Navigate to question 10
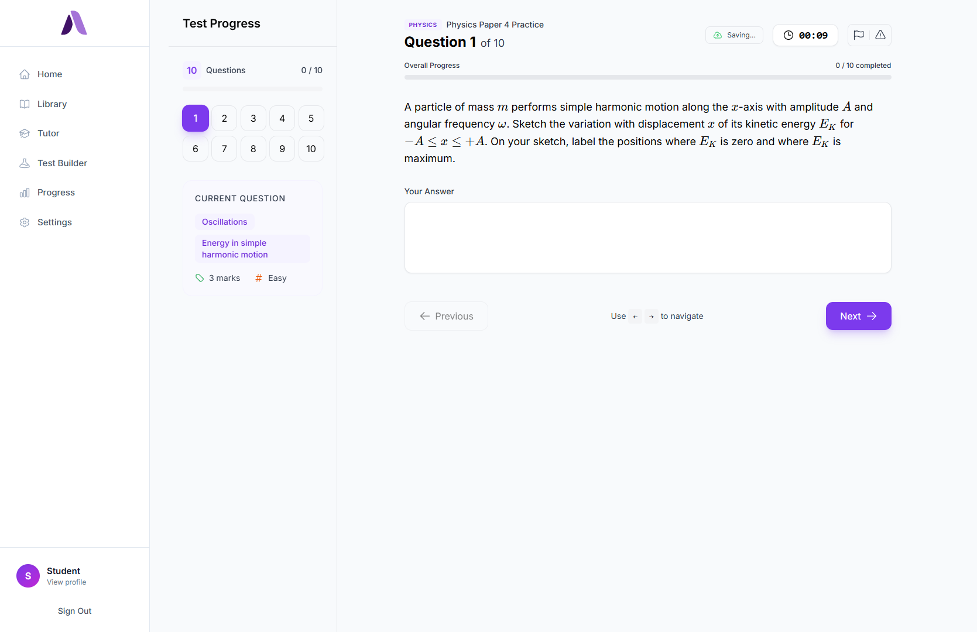Image resolution: width=977 pixels, height=632 pixels. (x=311, y=149)
